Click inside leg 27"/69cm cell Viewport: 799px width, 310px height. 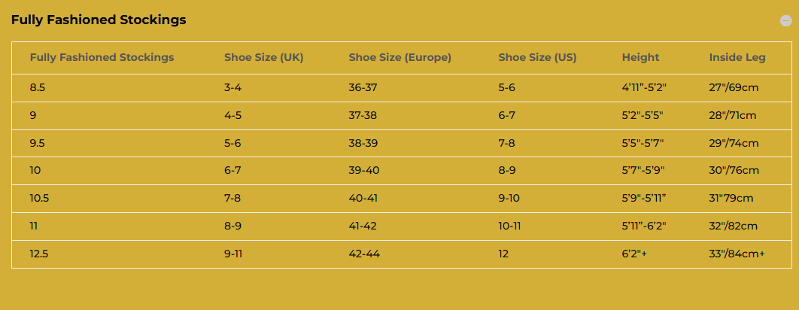(x=734, y=87)
